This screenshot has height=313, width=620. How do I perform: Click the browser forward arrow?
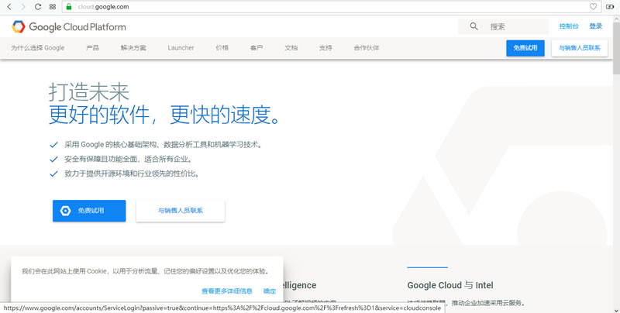tap(23, 7)
